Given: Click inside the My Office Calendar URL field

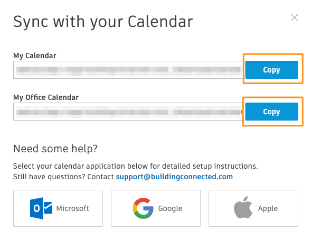Looking at the screenshot, I should pos(129,112).
